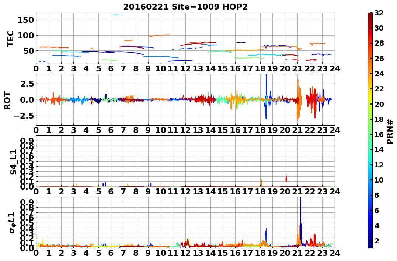This screenshot has height=261, width=397.
Task: Click colorbar tick label 22
Action: point(379,89)
